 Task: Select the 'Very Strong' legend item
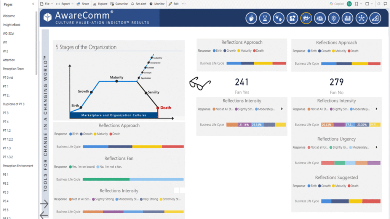pos(149,199)
